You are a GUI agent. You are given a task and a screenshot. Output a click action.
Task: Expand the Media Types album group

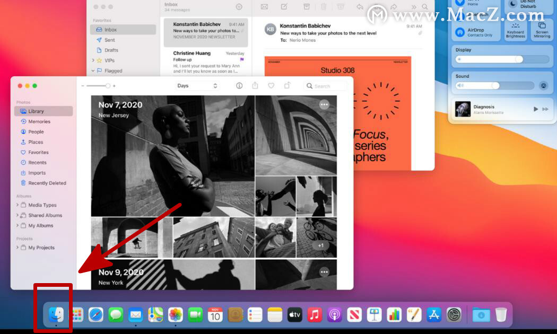(x=18, y=205)
